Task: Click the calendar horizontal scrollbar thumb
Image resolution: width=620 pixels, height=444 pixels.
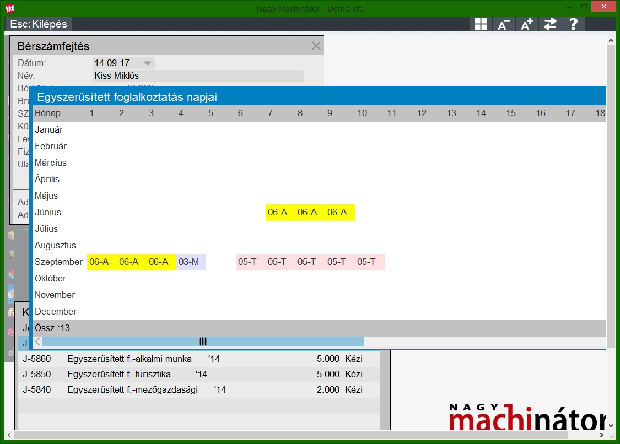Action: 202,342
